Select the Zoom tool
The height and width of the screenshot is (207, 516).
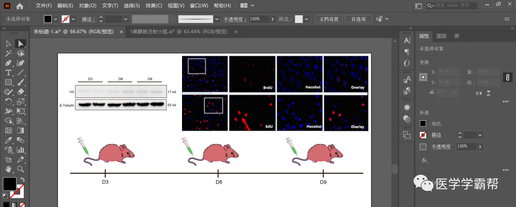point(21,169)
